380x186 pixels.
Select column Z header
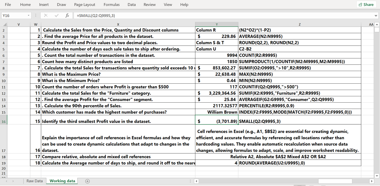(300, 25)
